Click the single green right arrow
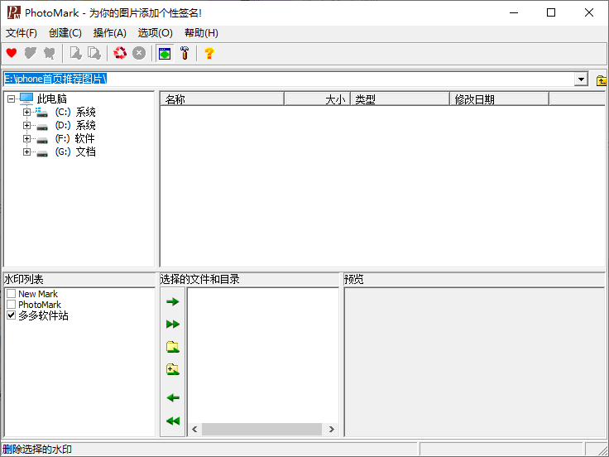The width and height of the screenshot is (609, 457). [172, 302]
